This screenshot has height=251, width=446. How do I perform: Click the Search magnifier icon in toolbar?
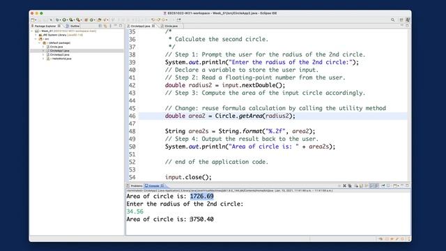point(392,20)
